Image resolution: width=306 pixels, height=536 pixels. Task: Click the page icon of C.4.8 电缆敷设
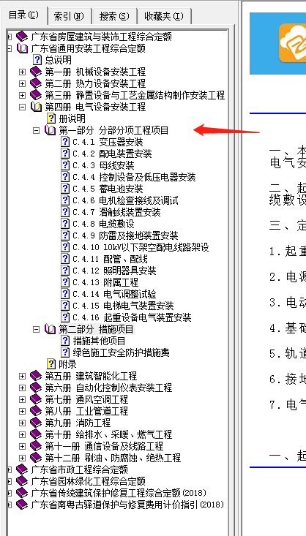coord(65,224)
